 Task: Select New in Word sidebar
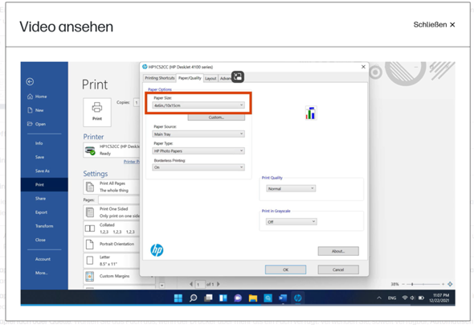35,110
